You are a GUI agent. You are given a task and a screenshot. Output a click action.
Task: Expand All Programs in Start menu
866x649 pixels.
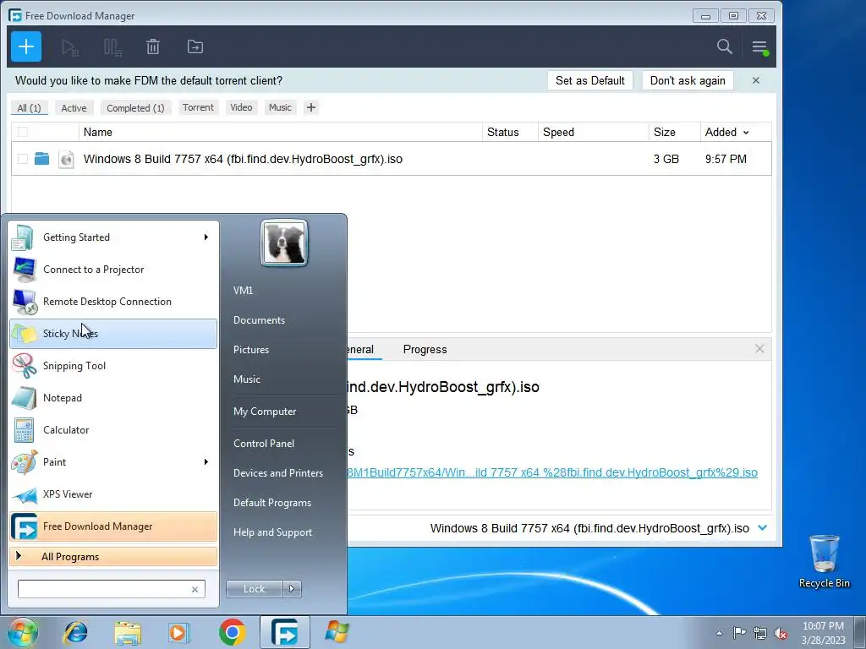(x=113, y=557)
